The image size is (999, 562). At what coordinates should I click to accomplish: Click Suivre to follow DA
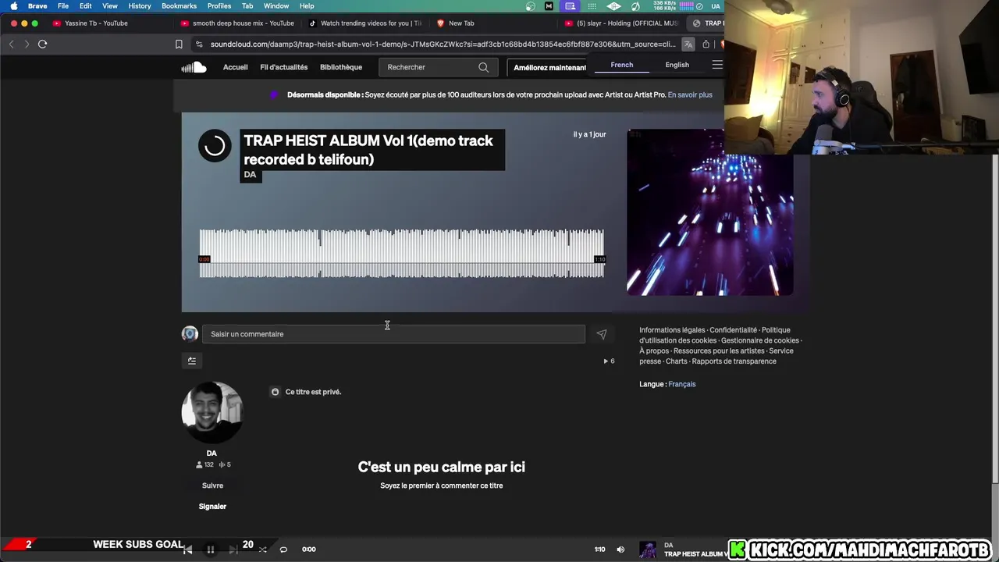[x=212, y=486]
